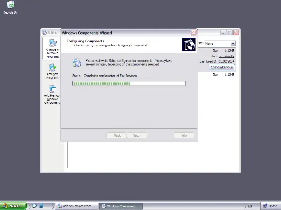Minimize the Add or Remove Programs window
Viewport: 281px width, 210px height.
coord(223,33)
